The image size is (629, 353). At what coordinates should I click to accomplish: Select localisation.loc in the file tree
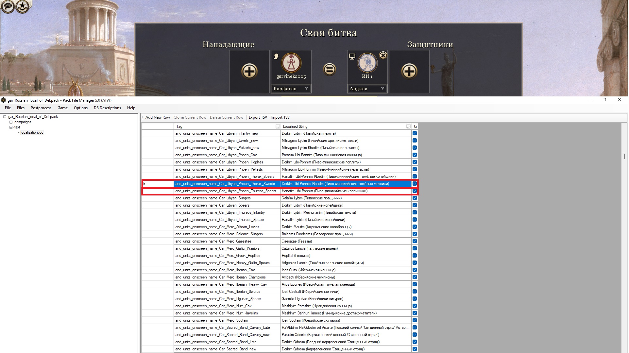32,132
